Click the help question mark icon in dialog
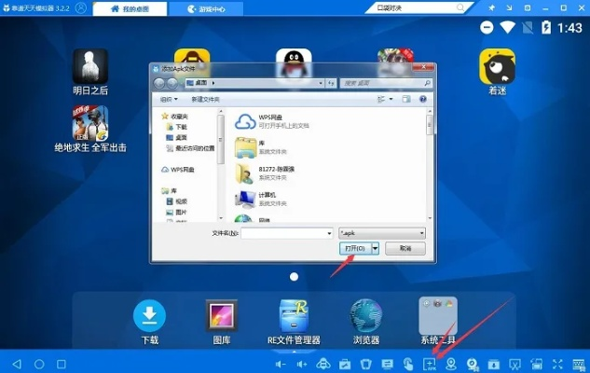 pos(423,99)
